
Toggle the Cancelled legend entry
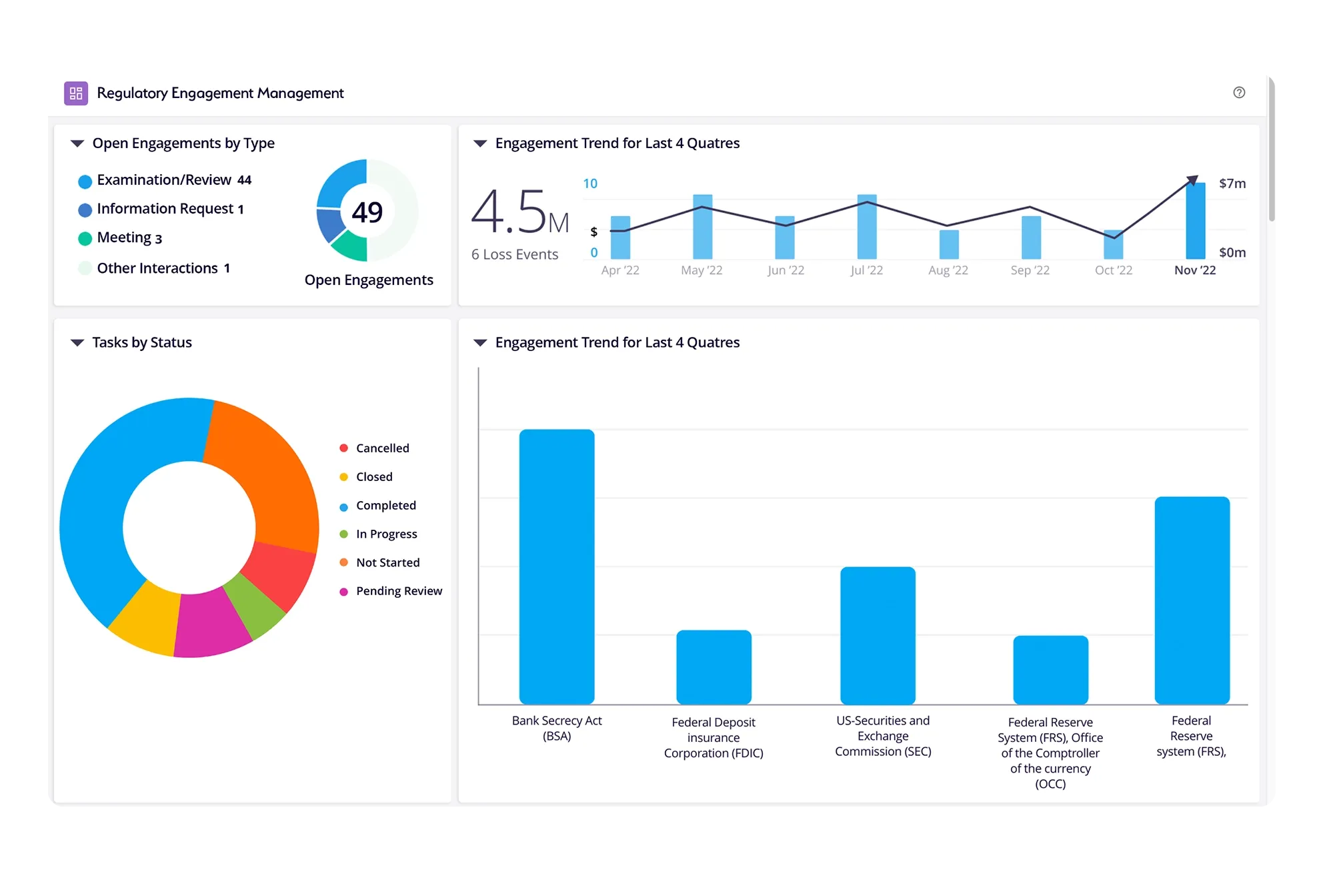(381, 448)
